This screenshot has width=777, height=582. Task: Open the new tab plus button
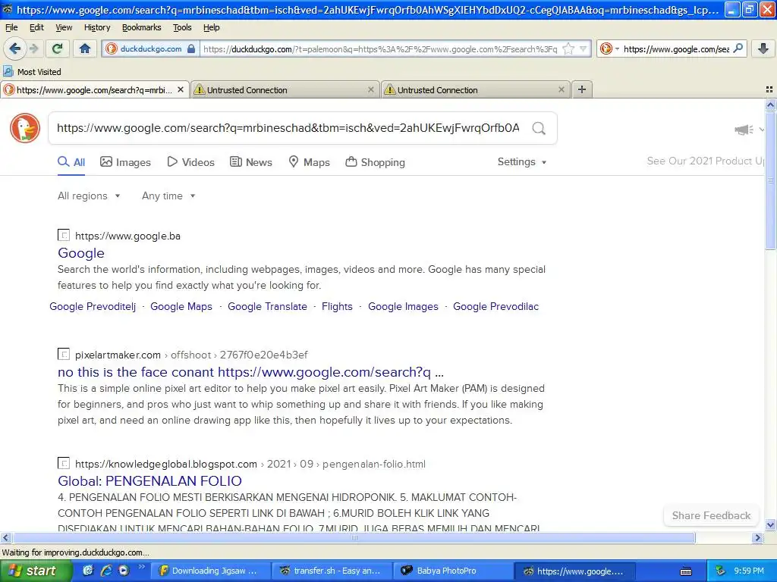(582, 89)
